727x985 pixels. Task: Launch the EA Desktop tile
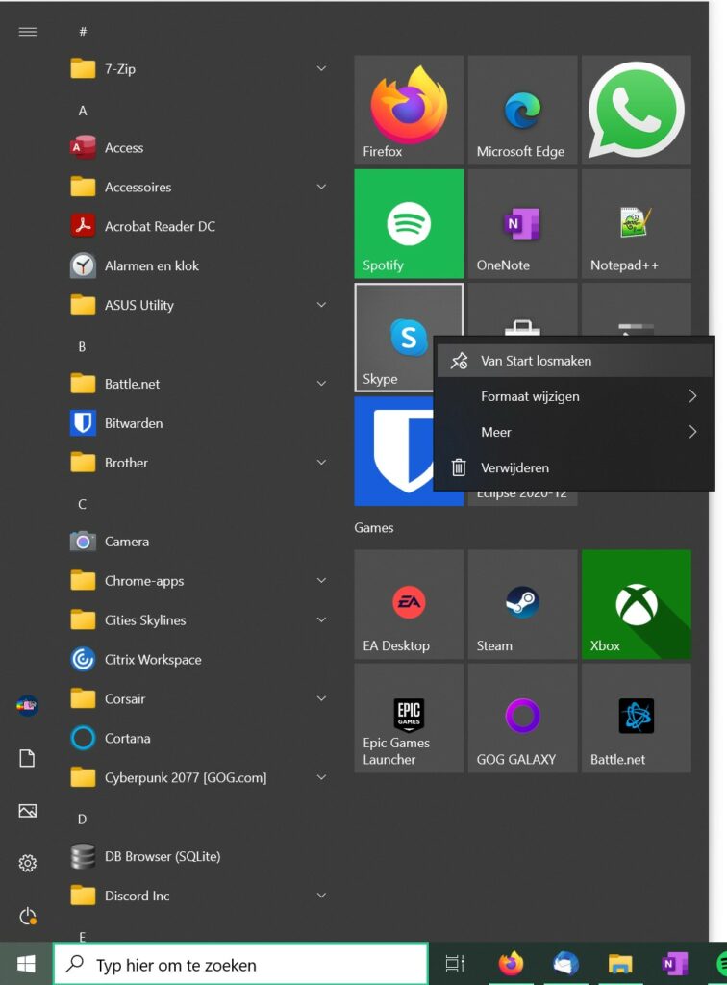pyautogui.click(x=409, y=604)
